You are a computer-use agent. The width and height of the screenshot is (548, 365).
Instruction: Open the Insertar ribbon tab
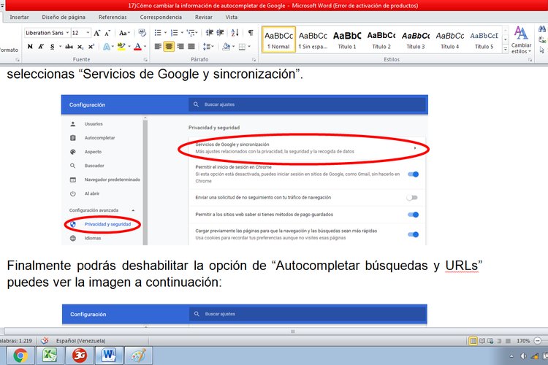(19, 17)
